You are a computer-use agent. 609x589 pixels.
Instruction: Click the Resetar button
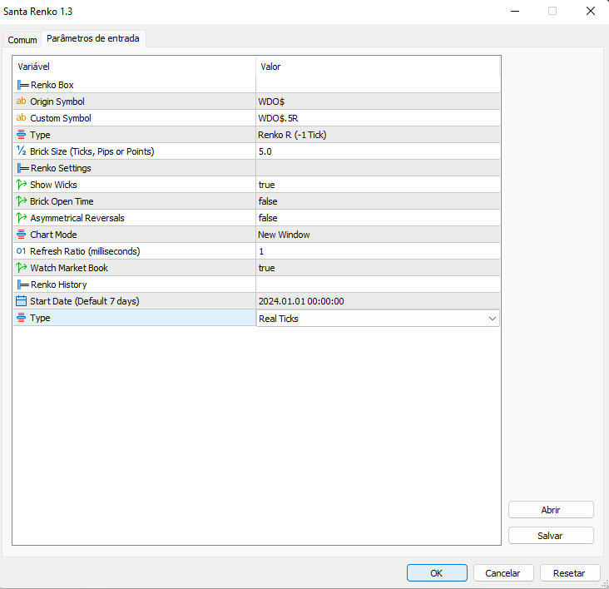[x=569, y=572]
